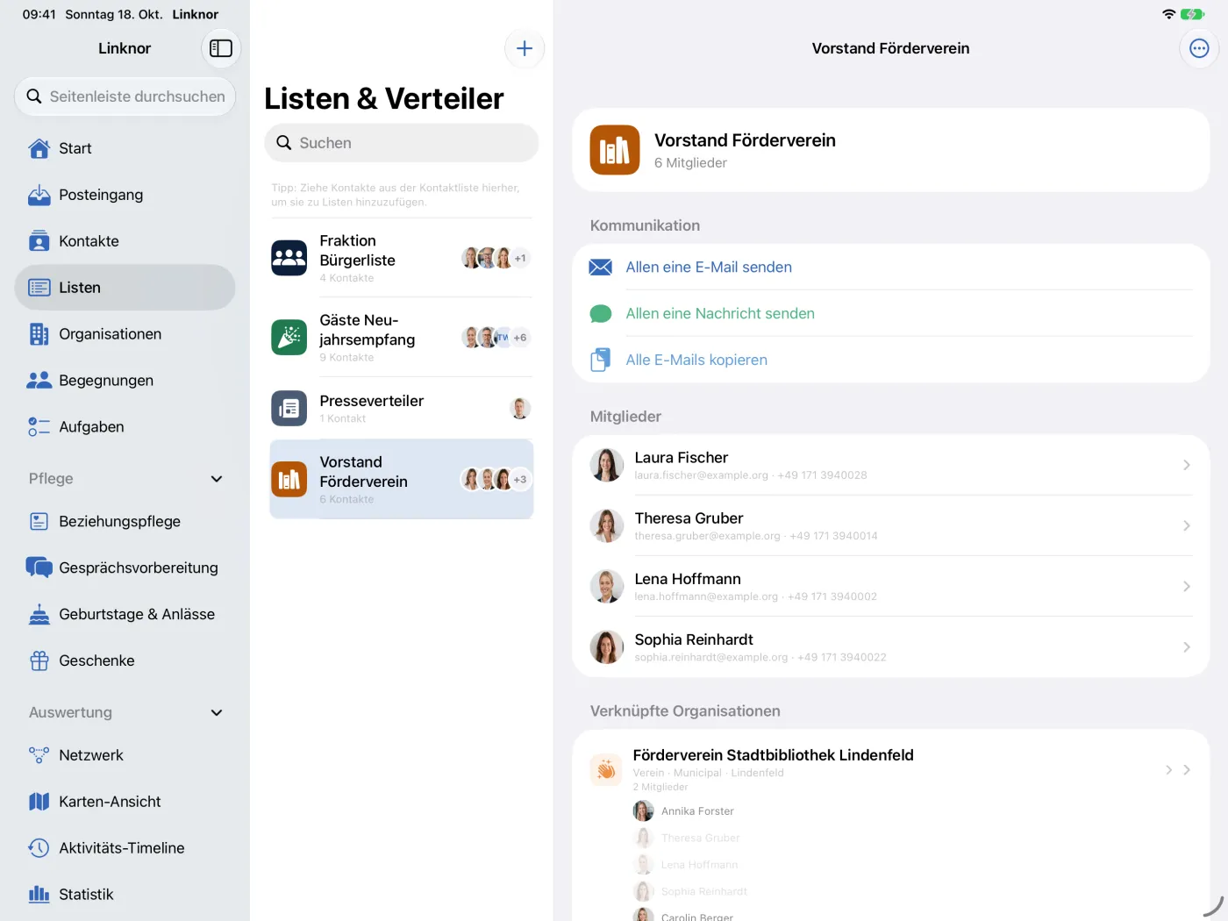
Task: Focus the Seitenleiste durchsuchen search field
Action: coord(125,96)
